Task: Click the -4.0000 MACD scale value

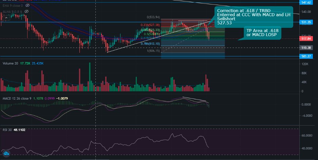Action: [306, 116]
